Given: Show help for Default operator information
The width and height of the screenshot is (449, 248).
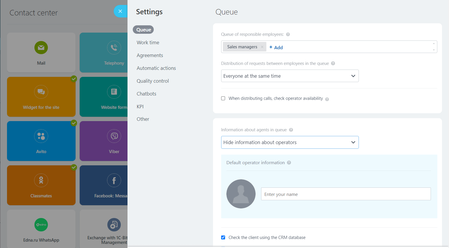Looking at the screenshot, I should (x=289, y=163).
